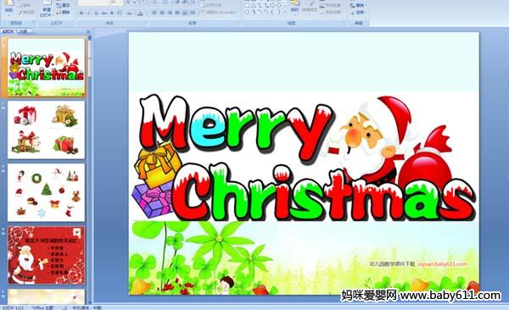This screenshot has height=310, width=509.
Task: Toggle bold formatting
Action: [x=81, y=13]
